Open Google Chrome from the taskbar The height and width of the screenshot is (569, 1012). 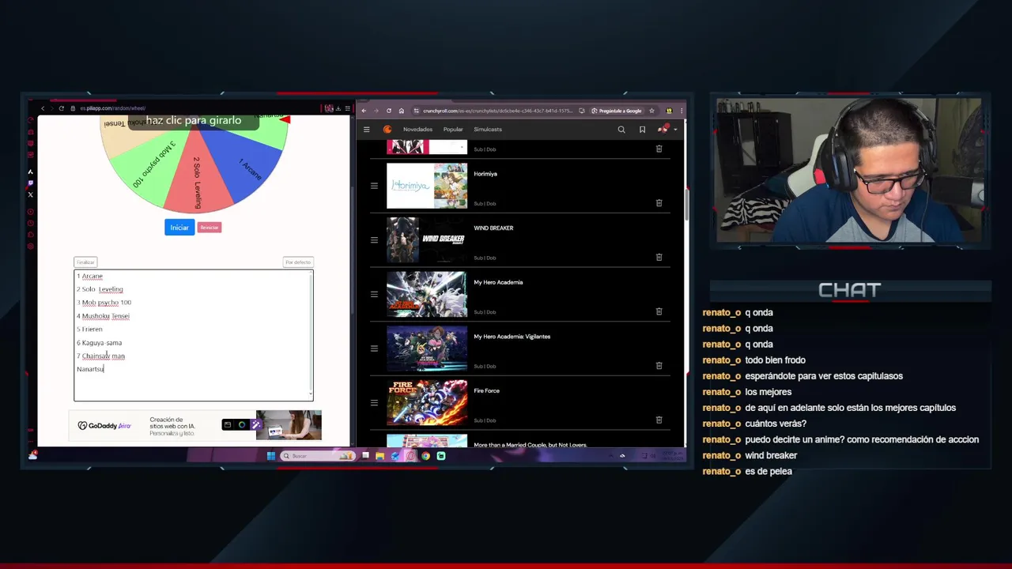click(x=425, y=456)
